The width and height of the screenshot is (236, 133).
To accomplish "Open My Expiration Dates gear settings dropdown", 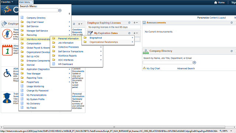I will click(135, 33).
